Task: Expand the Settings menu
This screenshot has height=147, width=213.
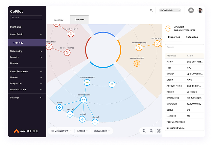Action: [41, 98]
